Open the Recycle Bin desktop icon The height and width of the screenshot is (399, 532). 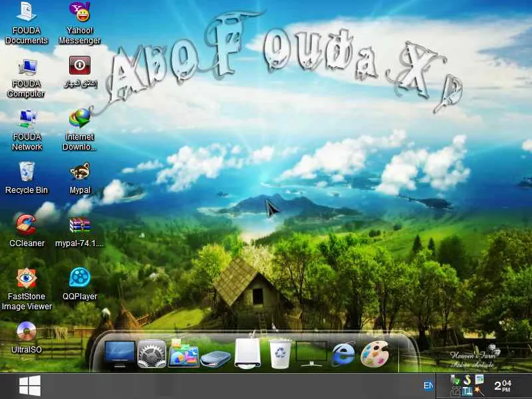point(27,178)
